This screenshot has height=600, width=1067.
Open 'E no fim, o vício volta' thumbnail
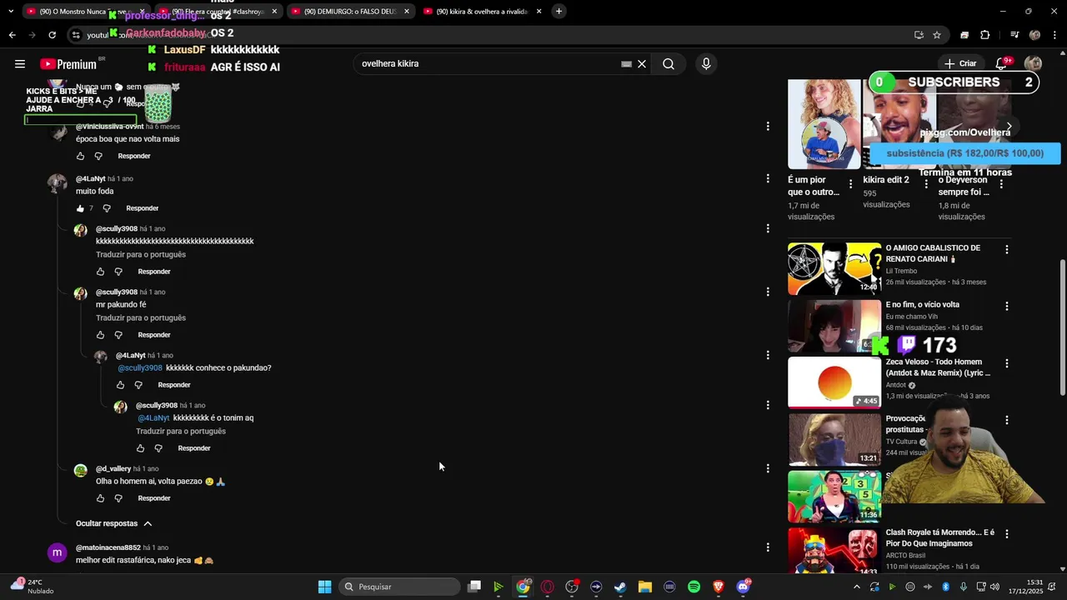pyautogui.click(x=834, y=326)
